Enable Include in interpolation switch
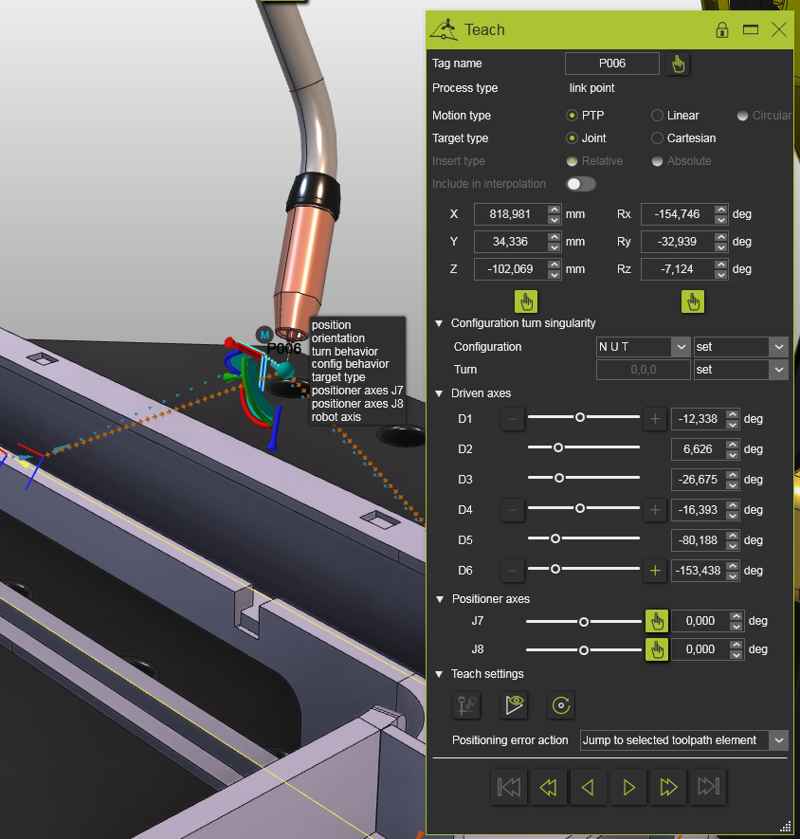The image size is (800, 839). (580, 184)
